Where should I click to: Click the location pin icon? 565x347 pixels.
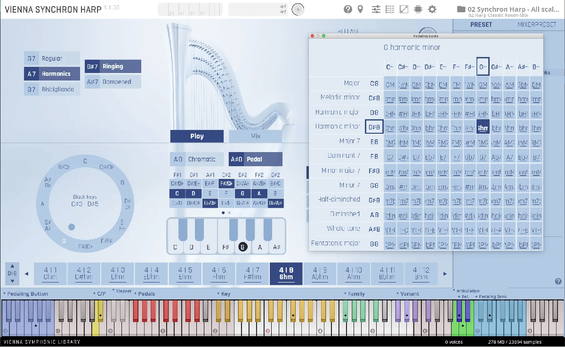(361, 9)
